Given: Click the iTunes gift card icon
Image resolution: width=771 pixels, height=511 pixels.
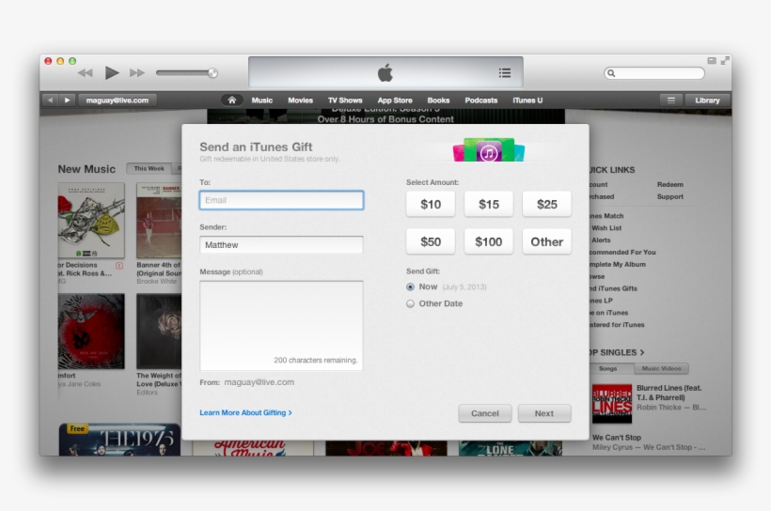Looking at the screenshot, I should pos(489,150).
